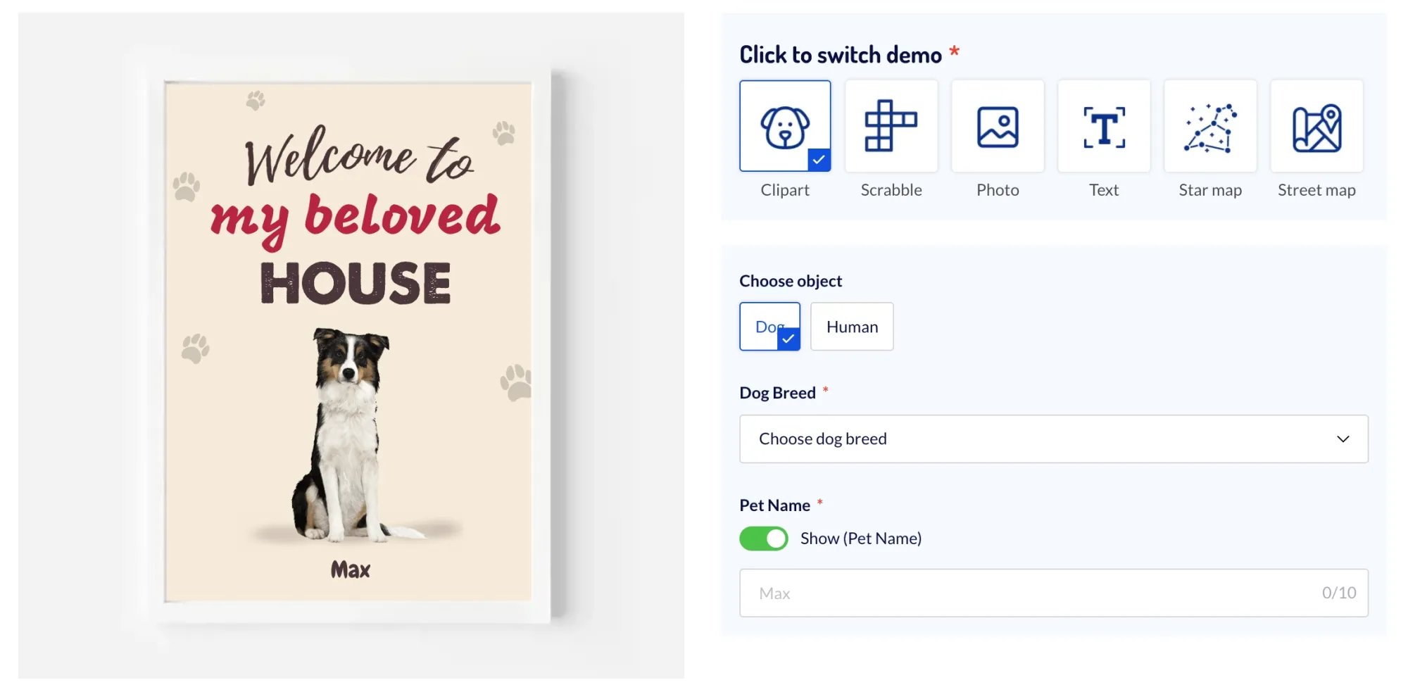The height and width of the screenshot is (692, 1408).
Task: Disable the Show (Pet Name) toggle switch
Action: click(x=763, y=539)
